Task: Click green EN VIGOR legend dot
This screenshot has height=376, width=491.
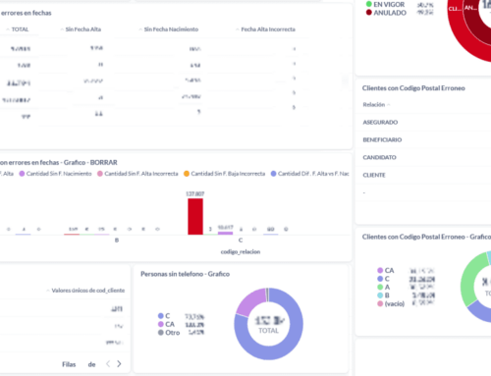Action: point(369,4)
